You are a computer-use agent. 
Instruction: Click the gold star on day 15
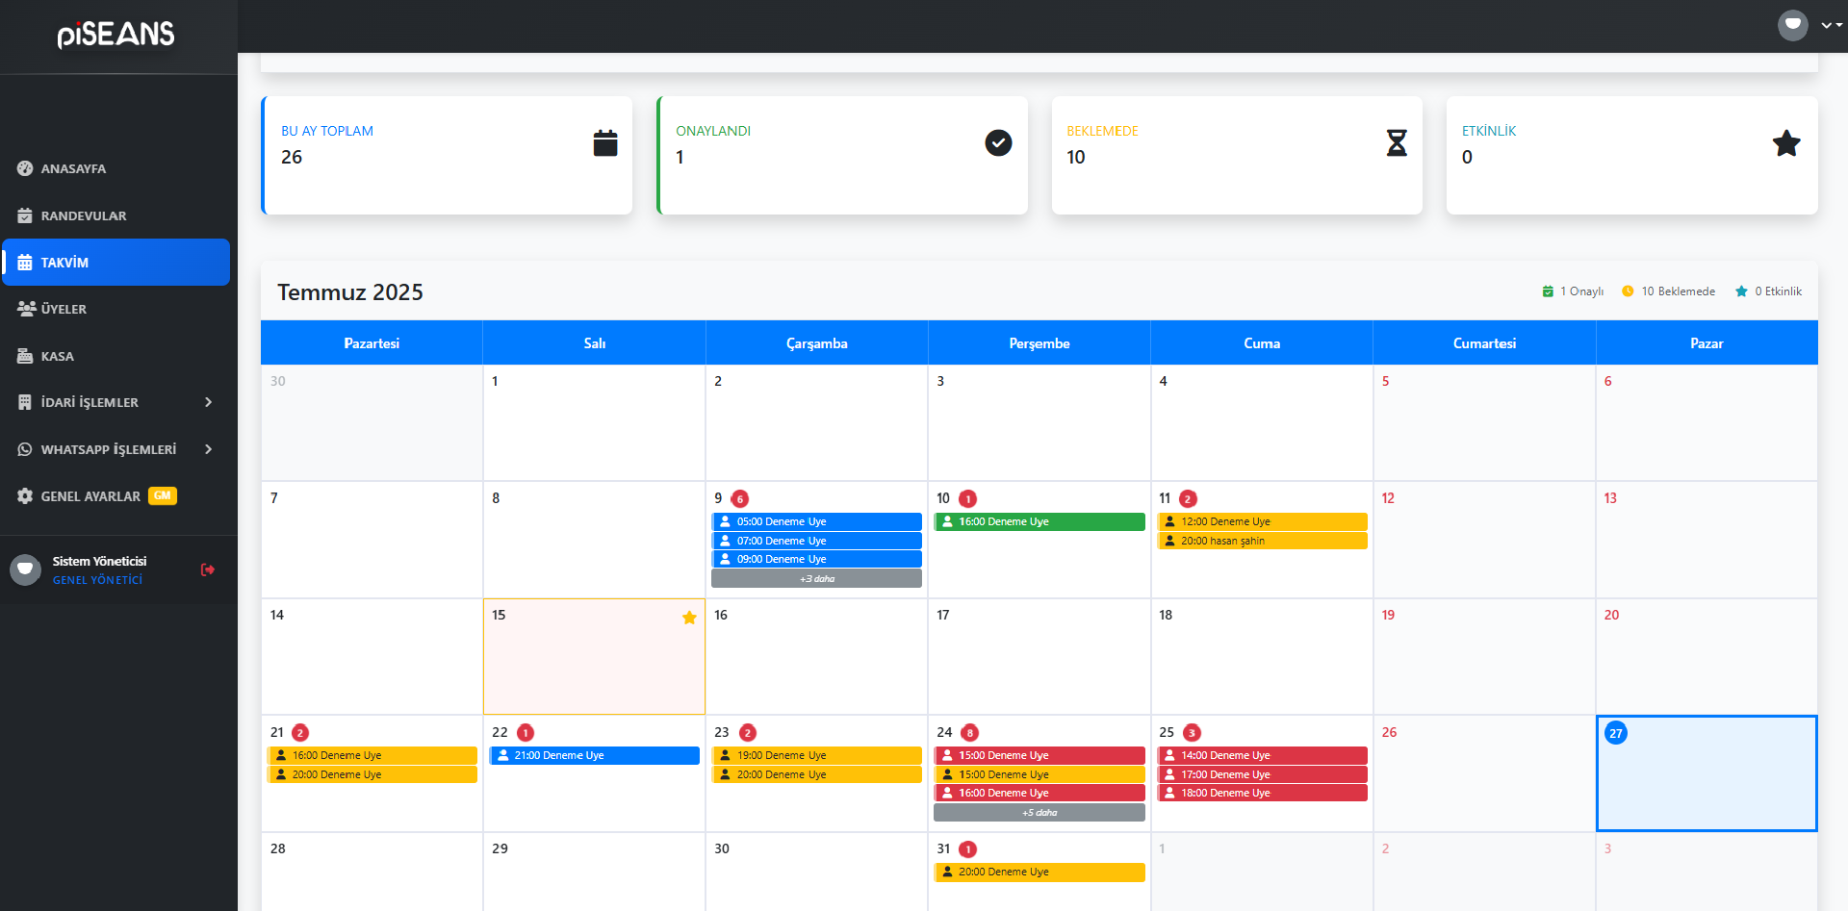coord(689,618)
